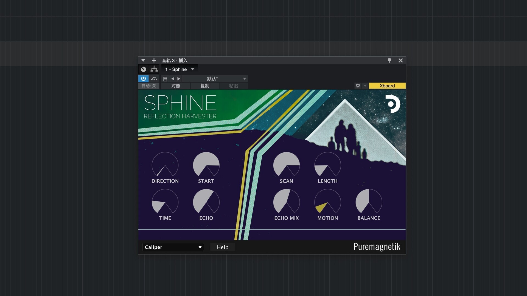Click the Help button
The image size is (527, 296).
pyautogui.click(x=223, y=247)
